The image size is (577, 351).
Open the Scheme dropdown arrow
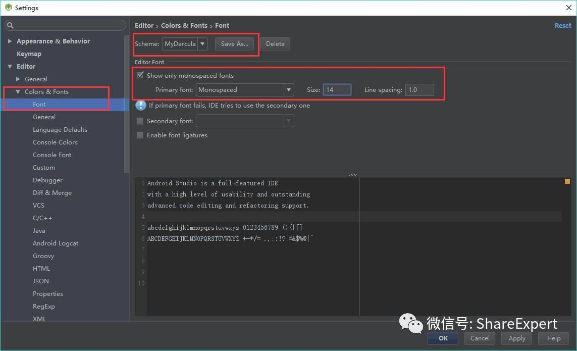(202, 44)
